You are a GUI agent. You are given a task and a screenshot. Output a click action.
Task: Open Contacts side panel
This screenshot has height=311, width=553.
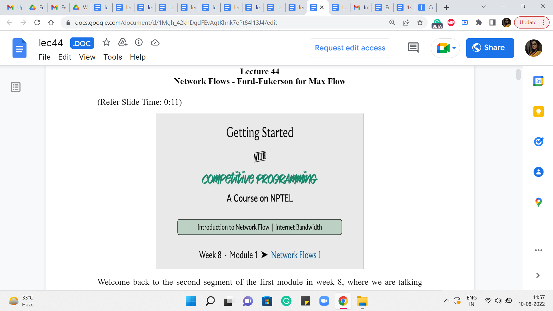538,172
